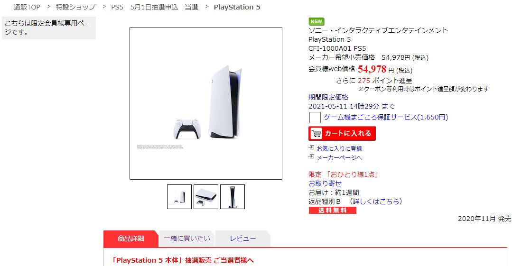Click the 詳しくはこちら return policy link
Screen dimensions: 512x266
click(x=376, y=202)
